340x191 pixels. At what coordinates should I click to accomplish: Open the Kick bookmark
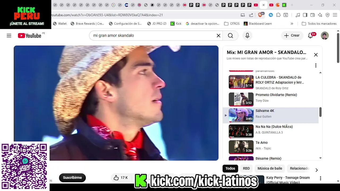(x=176, y=24)
